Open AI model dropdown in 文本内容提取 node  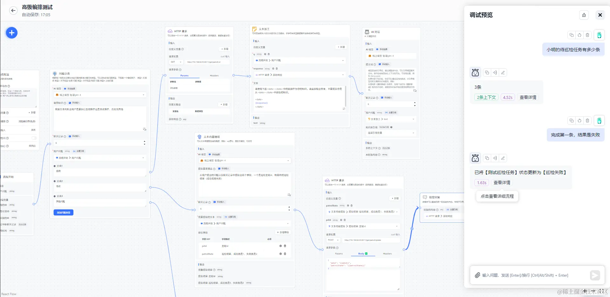[245, 161]
